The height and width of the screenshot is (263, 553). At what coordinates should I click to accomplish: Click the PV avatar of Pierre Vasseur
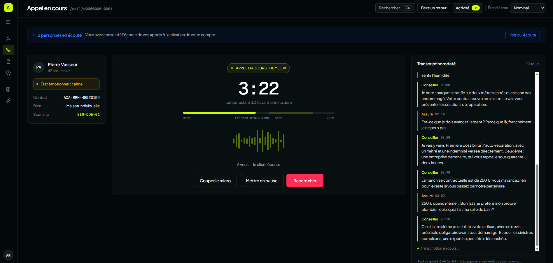[39, 67]
